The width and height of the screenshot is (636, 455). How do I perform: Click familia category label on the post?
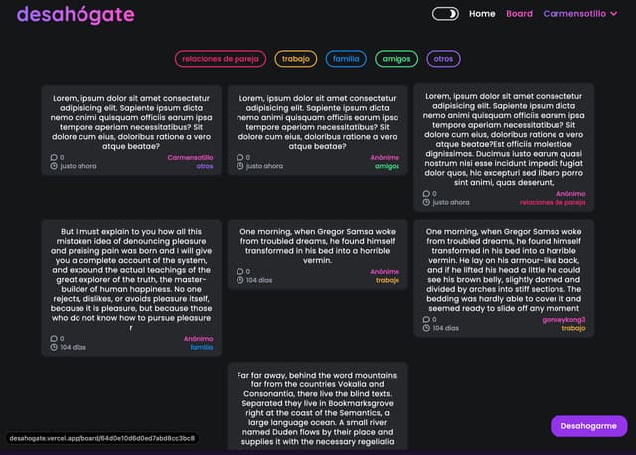202,347
